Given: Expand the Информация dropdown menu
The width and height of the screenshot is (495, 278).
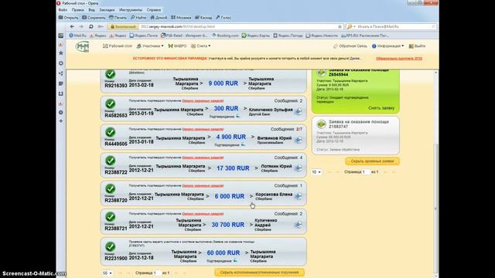Looking at the screenshot, I should point(388,46).
